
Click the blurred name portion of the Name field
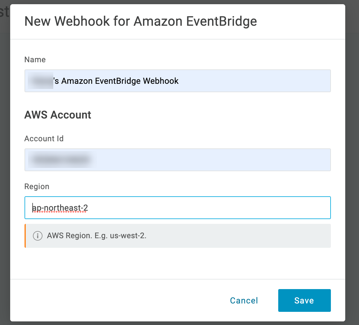tap(40, 81)
